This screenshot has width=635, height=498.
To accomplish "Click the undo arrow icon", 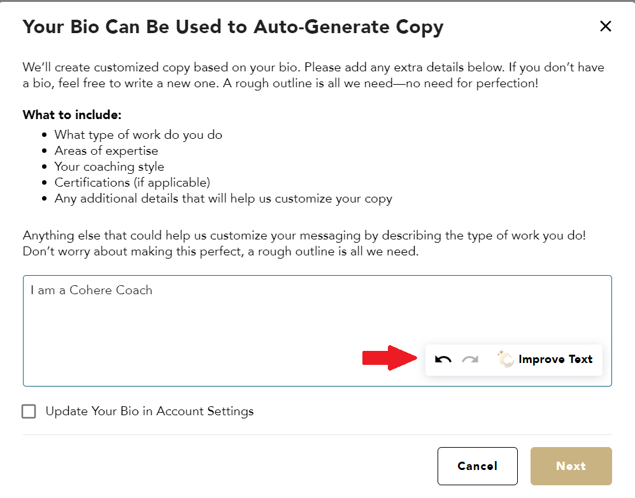I will pos(443,359).
